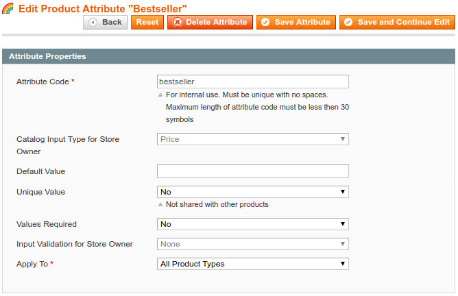458x296 pixels.
Task: Expand the Values Required dropdown
Action: click(252, 224)
